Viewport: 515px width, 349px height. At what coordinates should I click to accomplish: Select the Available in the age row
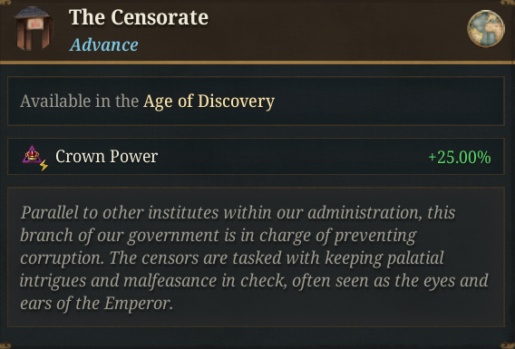point(256,102)
